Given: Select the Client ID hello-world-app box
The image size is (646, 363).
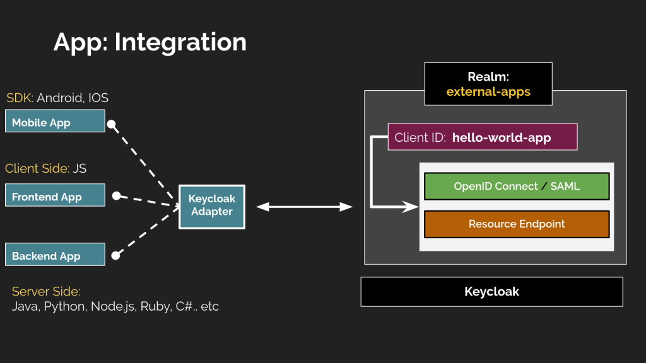Looking at the screenshot, I should pos(482,137).
